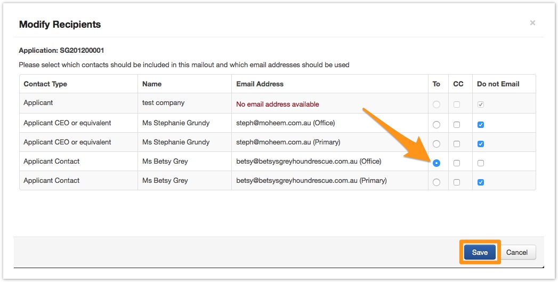Select To radio for Betsy Grey Primary email
Image resolution: width=558 pixels, height=282 pixels.
436,182
